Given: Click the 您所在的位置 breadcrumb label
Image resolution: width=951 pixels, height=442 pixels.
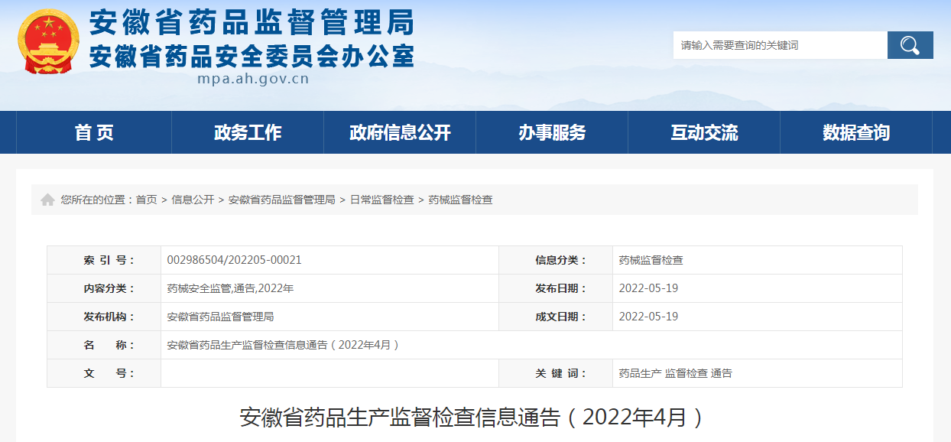Looking at the screenshot, I should coord(98,200).
